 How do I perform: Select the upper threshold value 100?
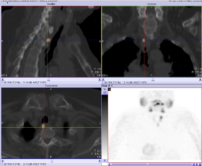[105, 93]
